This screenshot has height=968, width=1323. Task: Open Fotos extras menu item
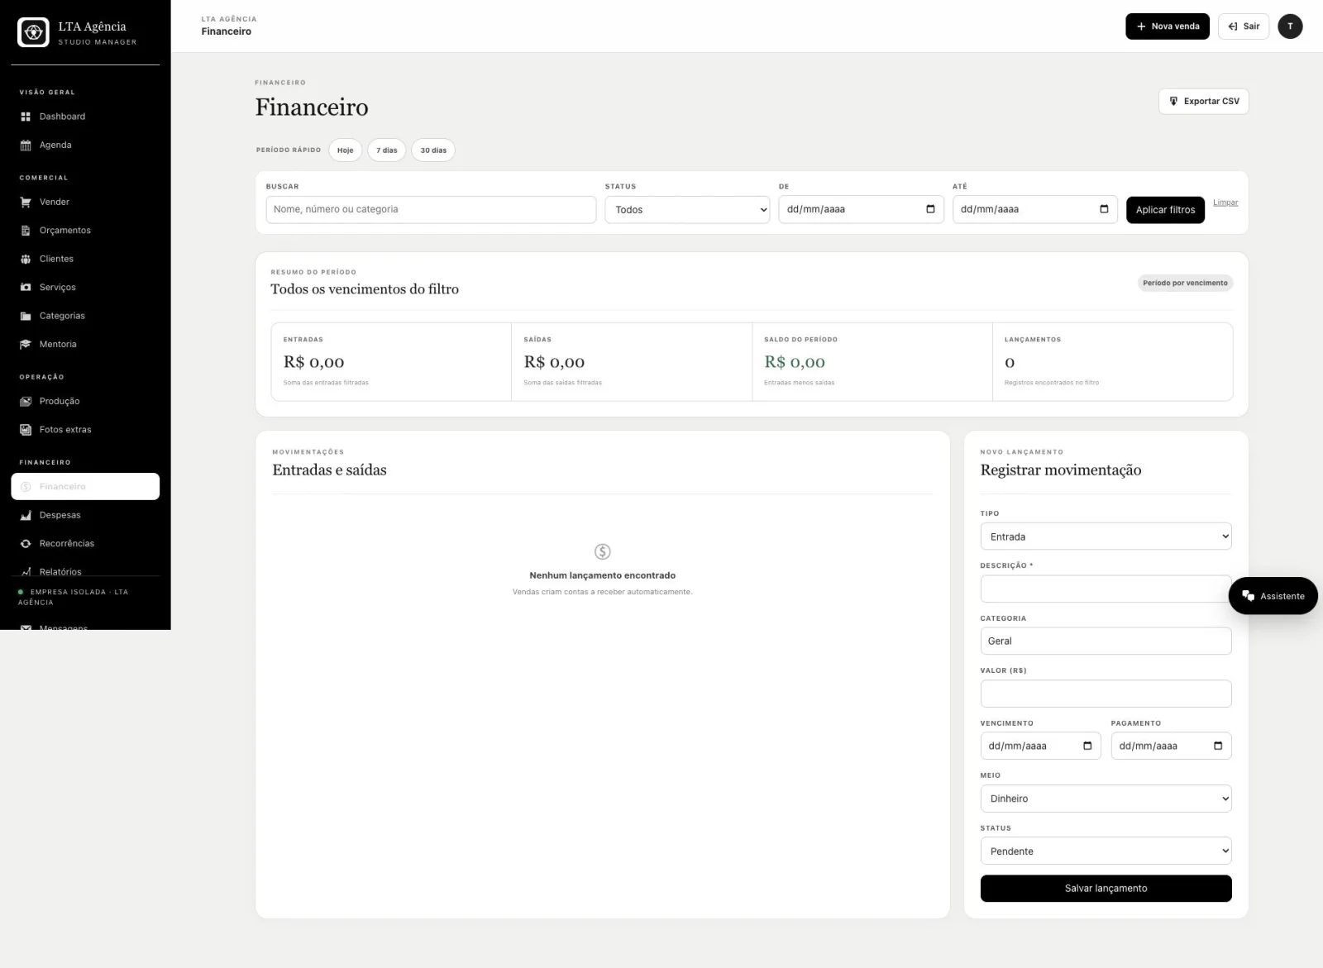click(x=85, y=430)
